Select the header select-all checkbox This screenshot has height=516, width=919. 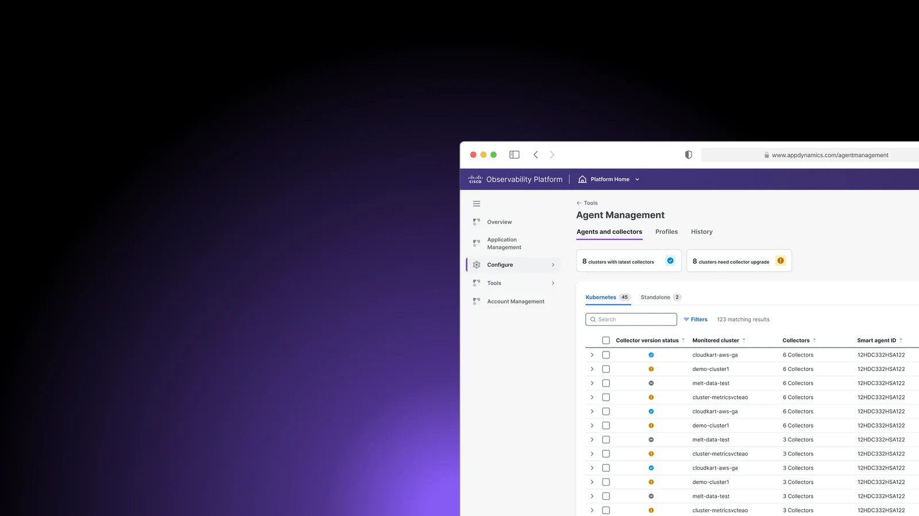(x=606, y=341)
